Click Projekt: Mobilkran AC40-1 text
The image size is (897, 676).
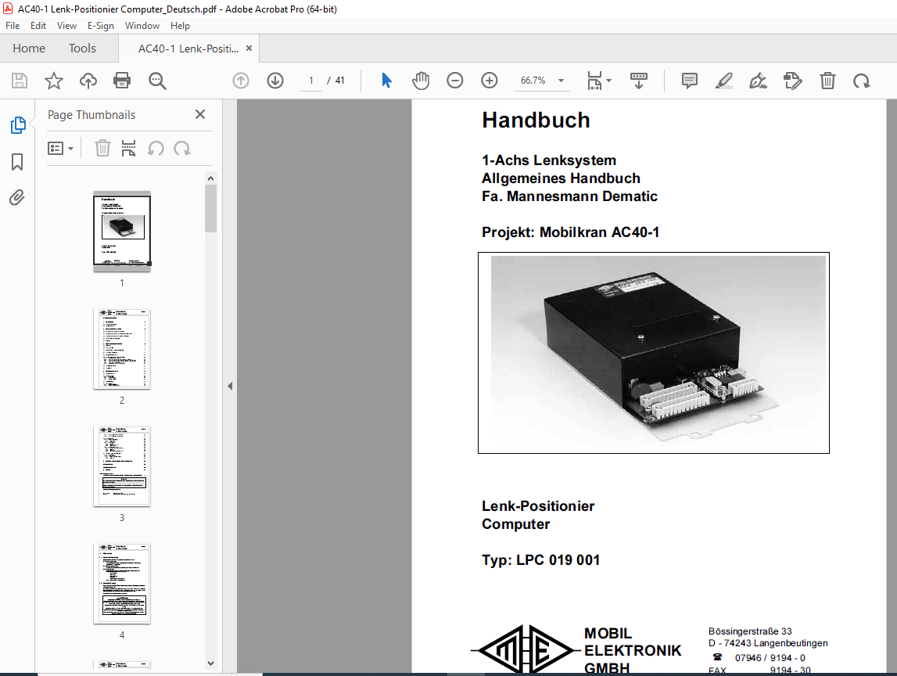click(570, 232)
